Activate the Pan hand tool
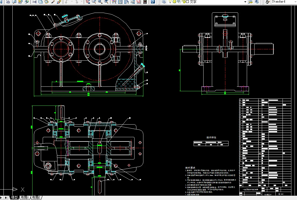297x200 pixels. (x=88, y=2)
